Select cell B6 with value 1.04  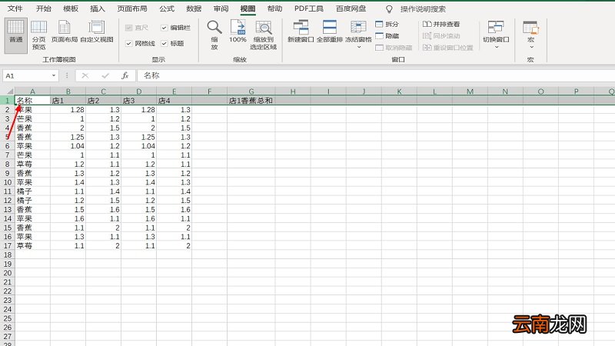click(x=68, y=146)
